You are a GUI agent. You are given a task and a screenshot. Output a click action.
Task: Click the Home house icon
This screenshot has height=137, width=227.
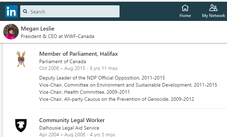[185, 8]
